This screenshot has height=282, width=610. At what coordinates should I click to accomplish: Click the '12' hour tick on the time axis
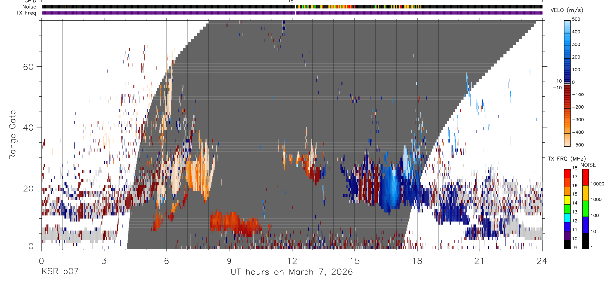(292, 260)
